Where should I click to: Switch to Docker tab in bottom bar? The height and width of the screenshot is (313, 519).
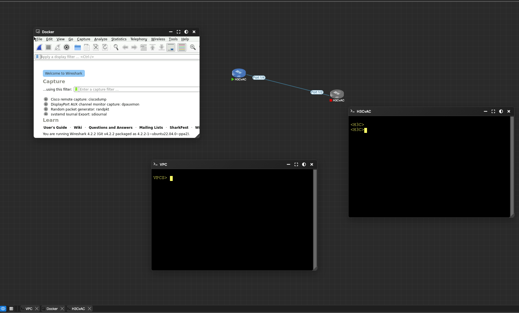pyautogui.click(x=52, y=309)
